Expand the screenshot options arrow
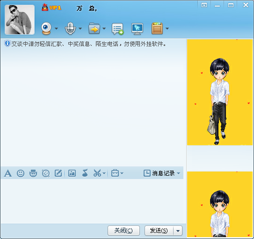The height and width of the screenshot is (239, 254). click(x=104, y=173)
